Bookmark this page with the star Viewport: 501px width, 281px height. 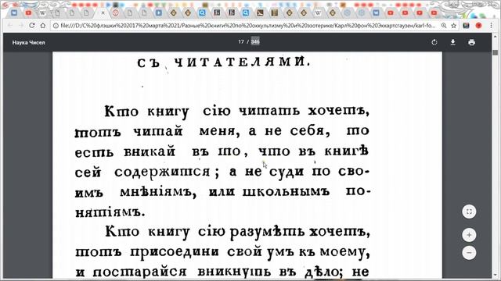(454, 26)
